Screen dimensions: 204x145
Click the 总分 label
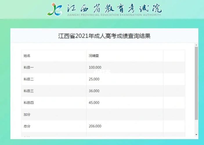click(27, 126)
